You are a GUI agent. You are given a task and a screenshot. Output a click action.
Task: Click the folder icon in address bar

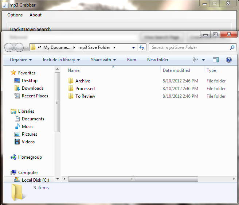(x=33, y=47)
